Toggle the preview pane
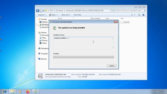Image resolution: width=167 pixels, height=94 pixels. pyautogui.click(x=139, y=15)
